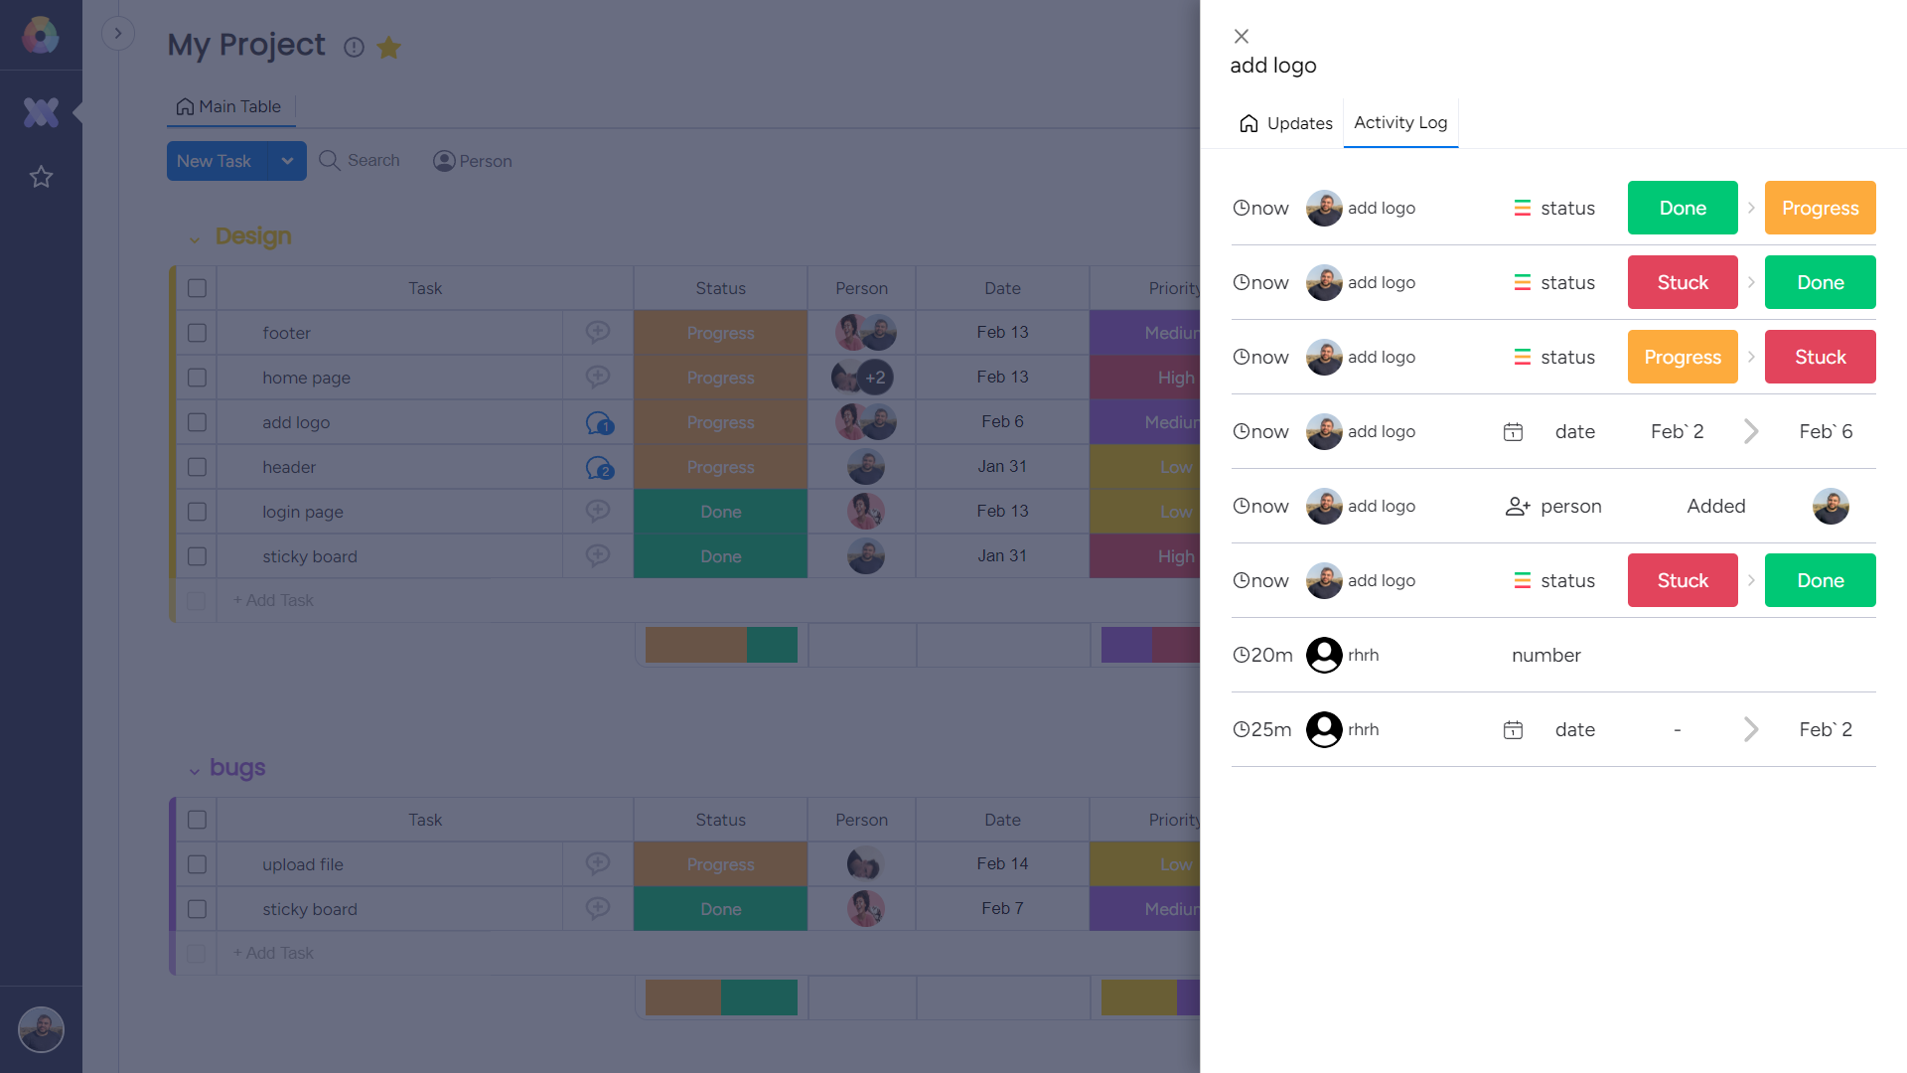
Task: Toggle checkbox for footer task
Action: [x=199, y=332]
